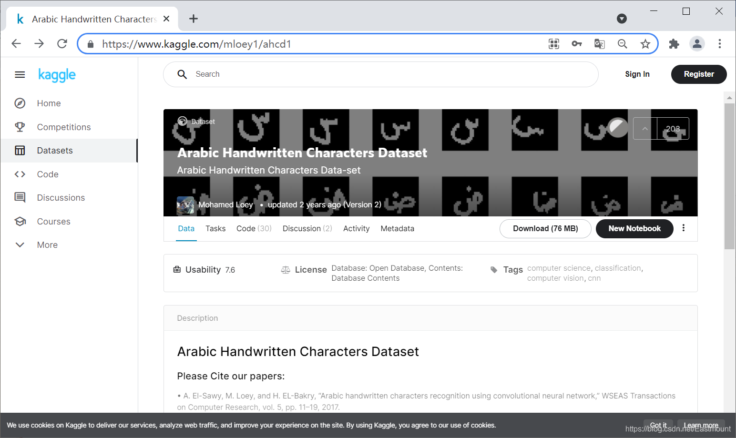Open the Activity tab
The image size is (736, 438).
(x=357, y=229)
